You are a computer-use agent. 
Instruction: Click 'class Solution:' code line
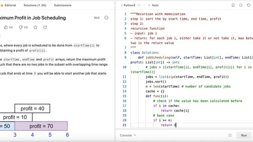tap(145, 52)
